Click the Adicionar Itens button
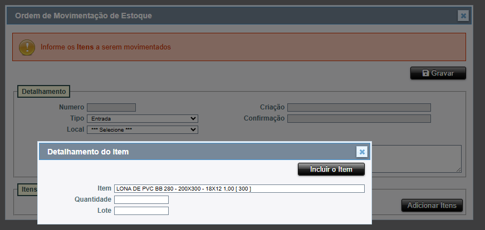The image size is (485, 230). point(432,206)
